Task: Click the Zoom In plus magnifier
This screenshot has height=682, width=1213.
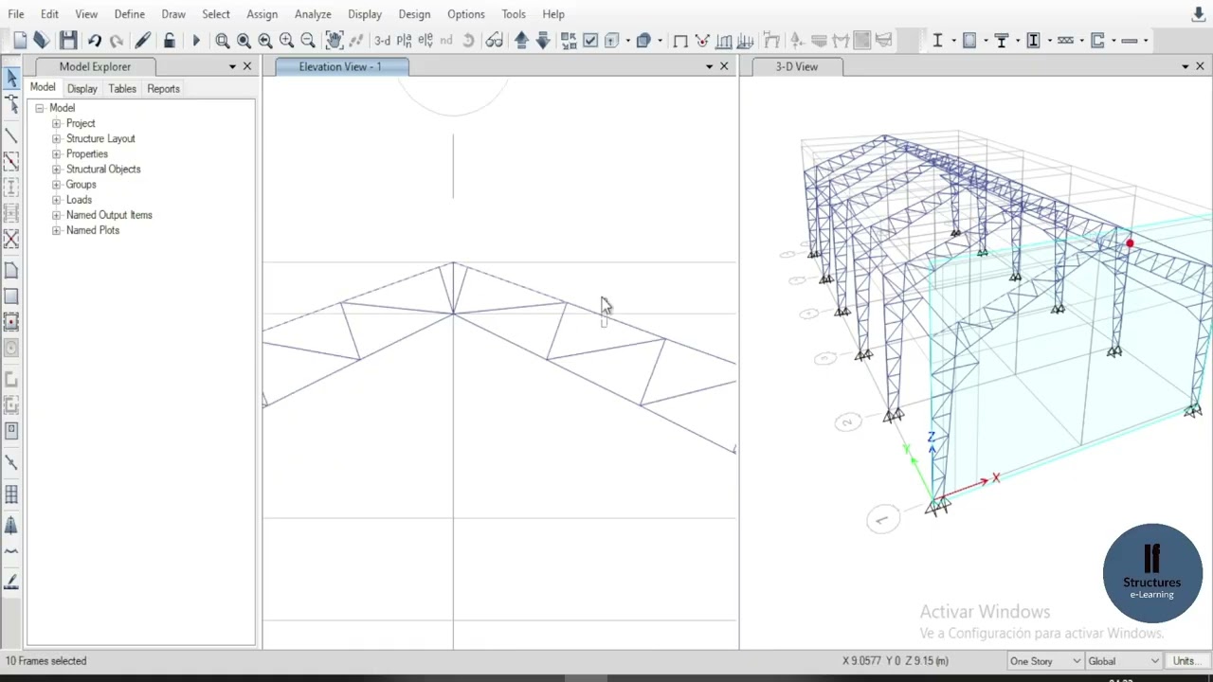Action: pyautogui.click(x=286, y=40)
